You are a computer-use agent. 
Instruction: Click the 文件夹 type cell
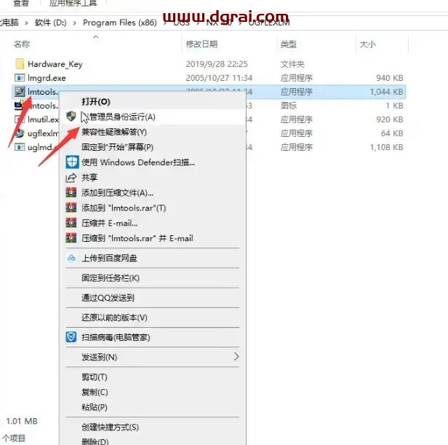coord(292,64)
